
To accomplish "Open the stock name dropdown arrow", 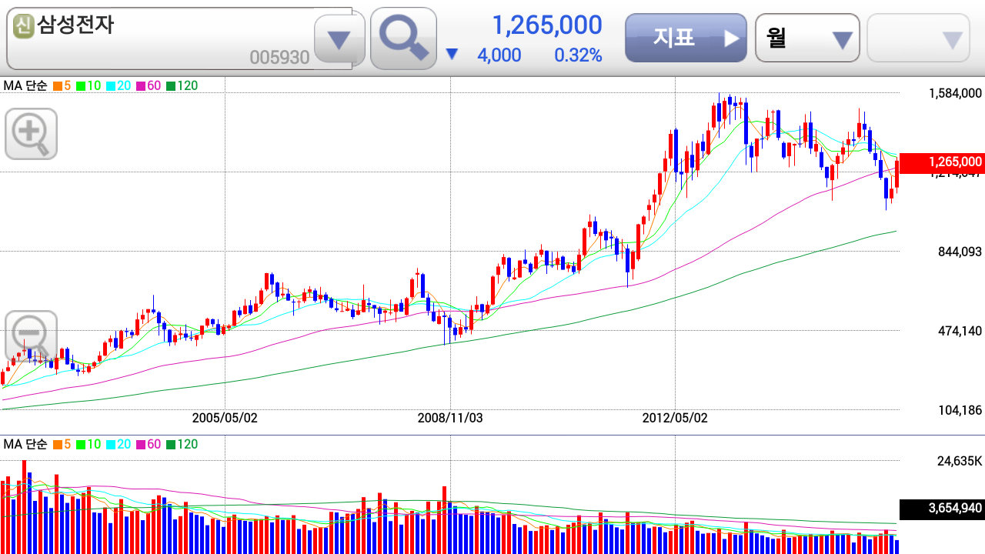I will pyautogui.click(x=339, y=39).
